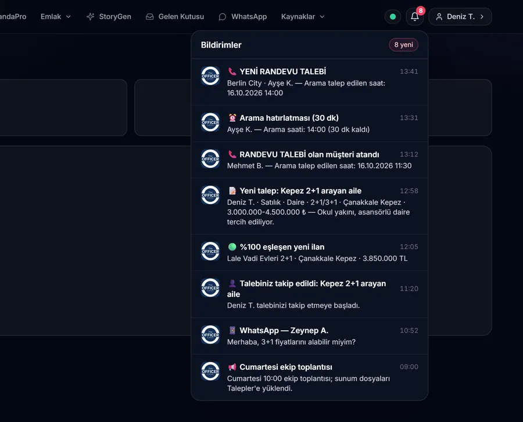The image size is (523, 422).
Task: Click the 13:31 timestamp
Action: coord(409,118)
